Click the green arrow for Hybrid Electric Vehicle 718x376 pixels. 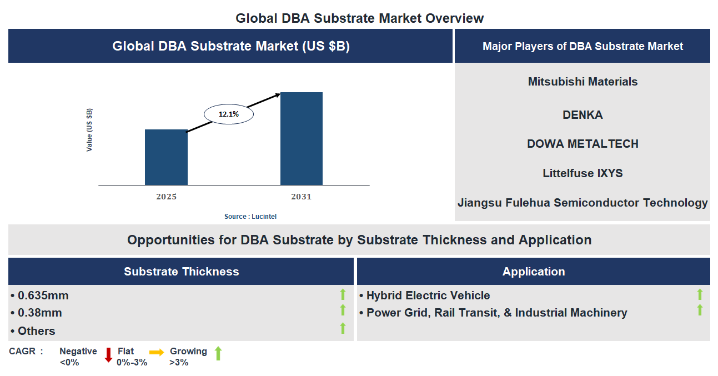click(700, 295)
